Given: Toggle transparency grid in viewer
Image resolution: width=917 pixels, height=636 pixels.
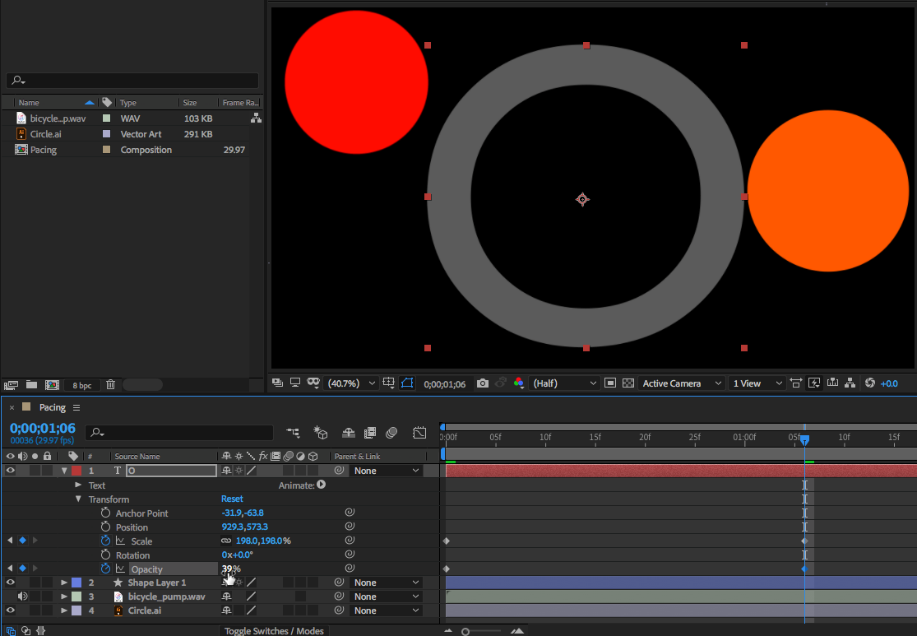Looking at the screenshot, I should pyautogui.click(x=628, y=383).
